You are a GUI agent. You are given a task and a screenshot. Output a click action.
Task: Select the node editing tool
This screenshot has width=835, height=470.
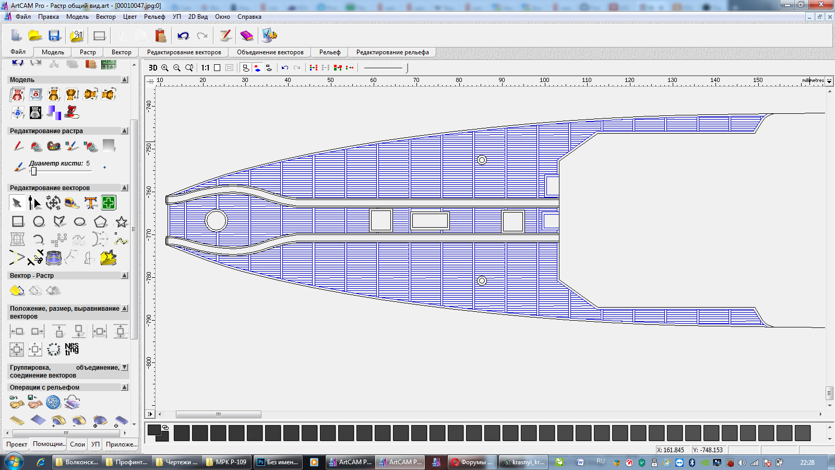(34, 203)
